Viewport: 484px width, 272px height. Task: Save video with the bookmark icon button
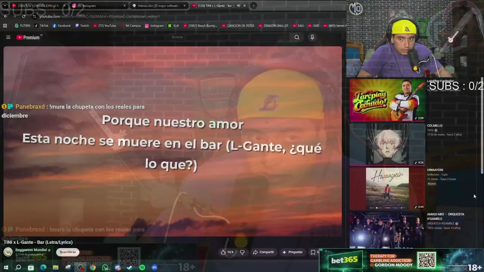313,252
